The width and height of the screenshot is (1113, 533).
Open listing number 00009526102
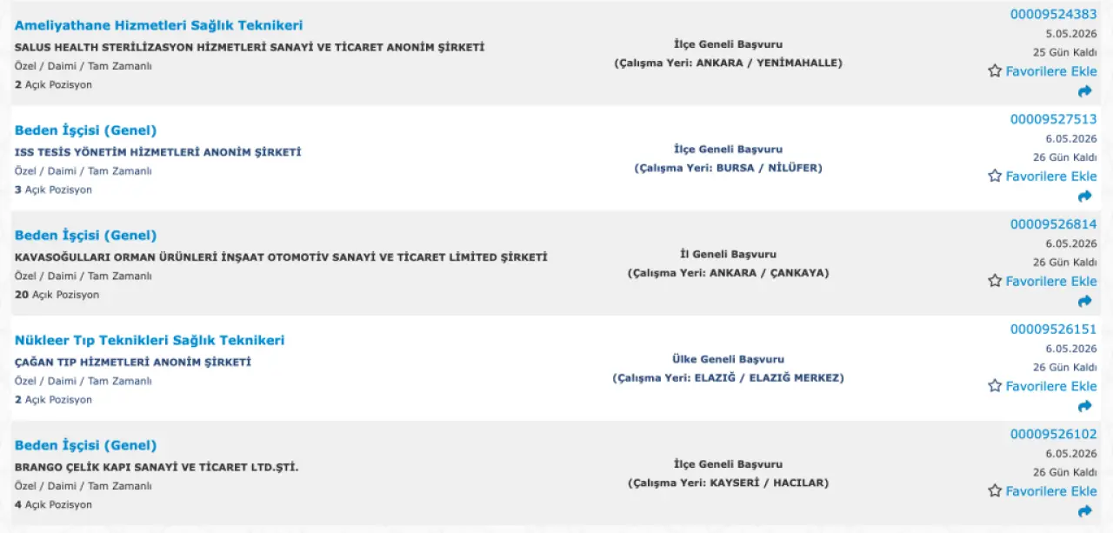pos(1053,435)
